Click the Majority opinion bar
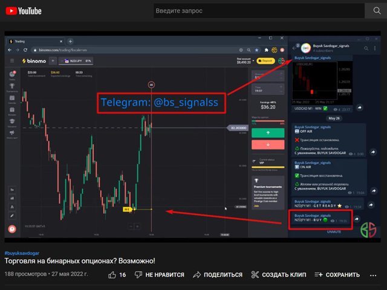 268,121
